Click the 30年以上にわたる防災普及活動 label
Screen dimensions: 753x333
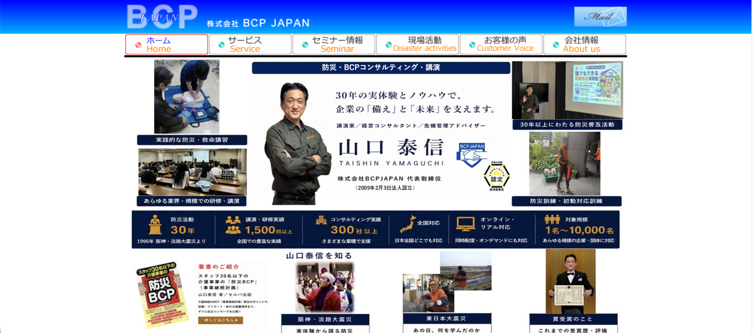click(x=567, y=125)
